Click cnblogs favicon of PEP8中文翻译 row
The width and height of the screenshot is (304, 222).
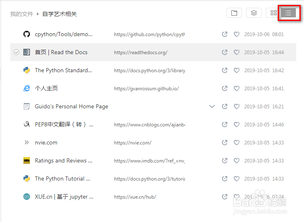click(27, 124)
